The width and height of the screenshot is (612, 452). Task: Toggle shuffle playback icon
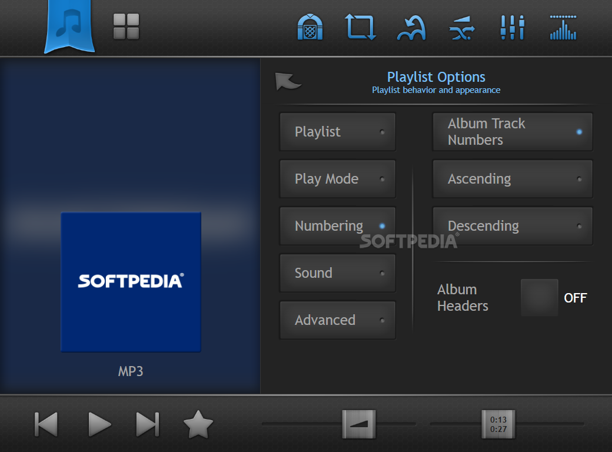pos(462,28)
